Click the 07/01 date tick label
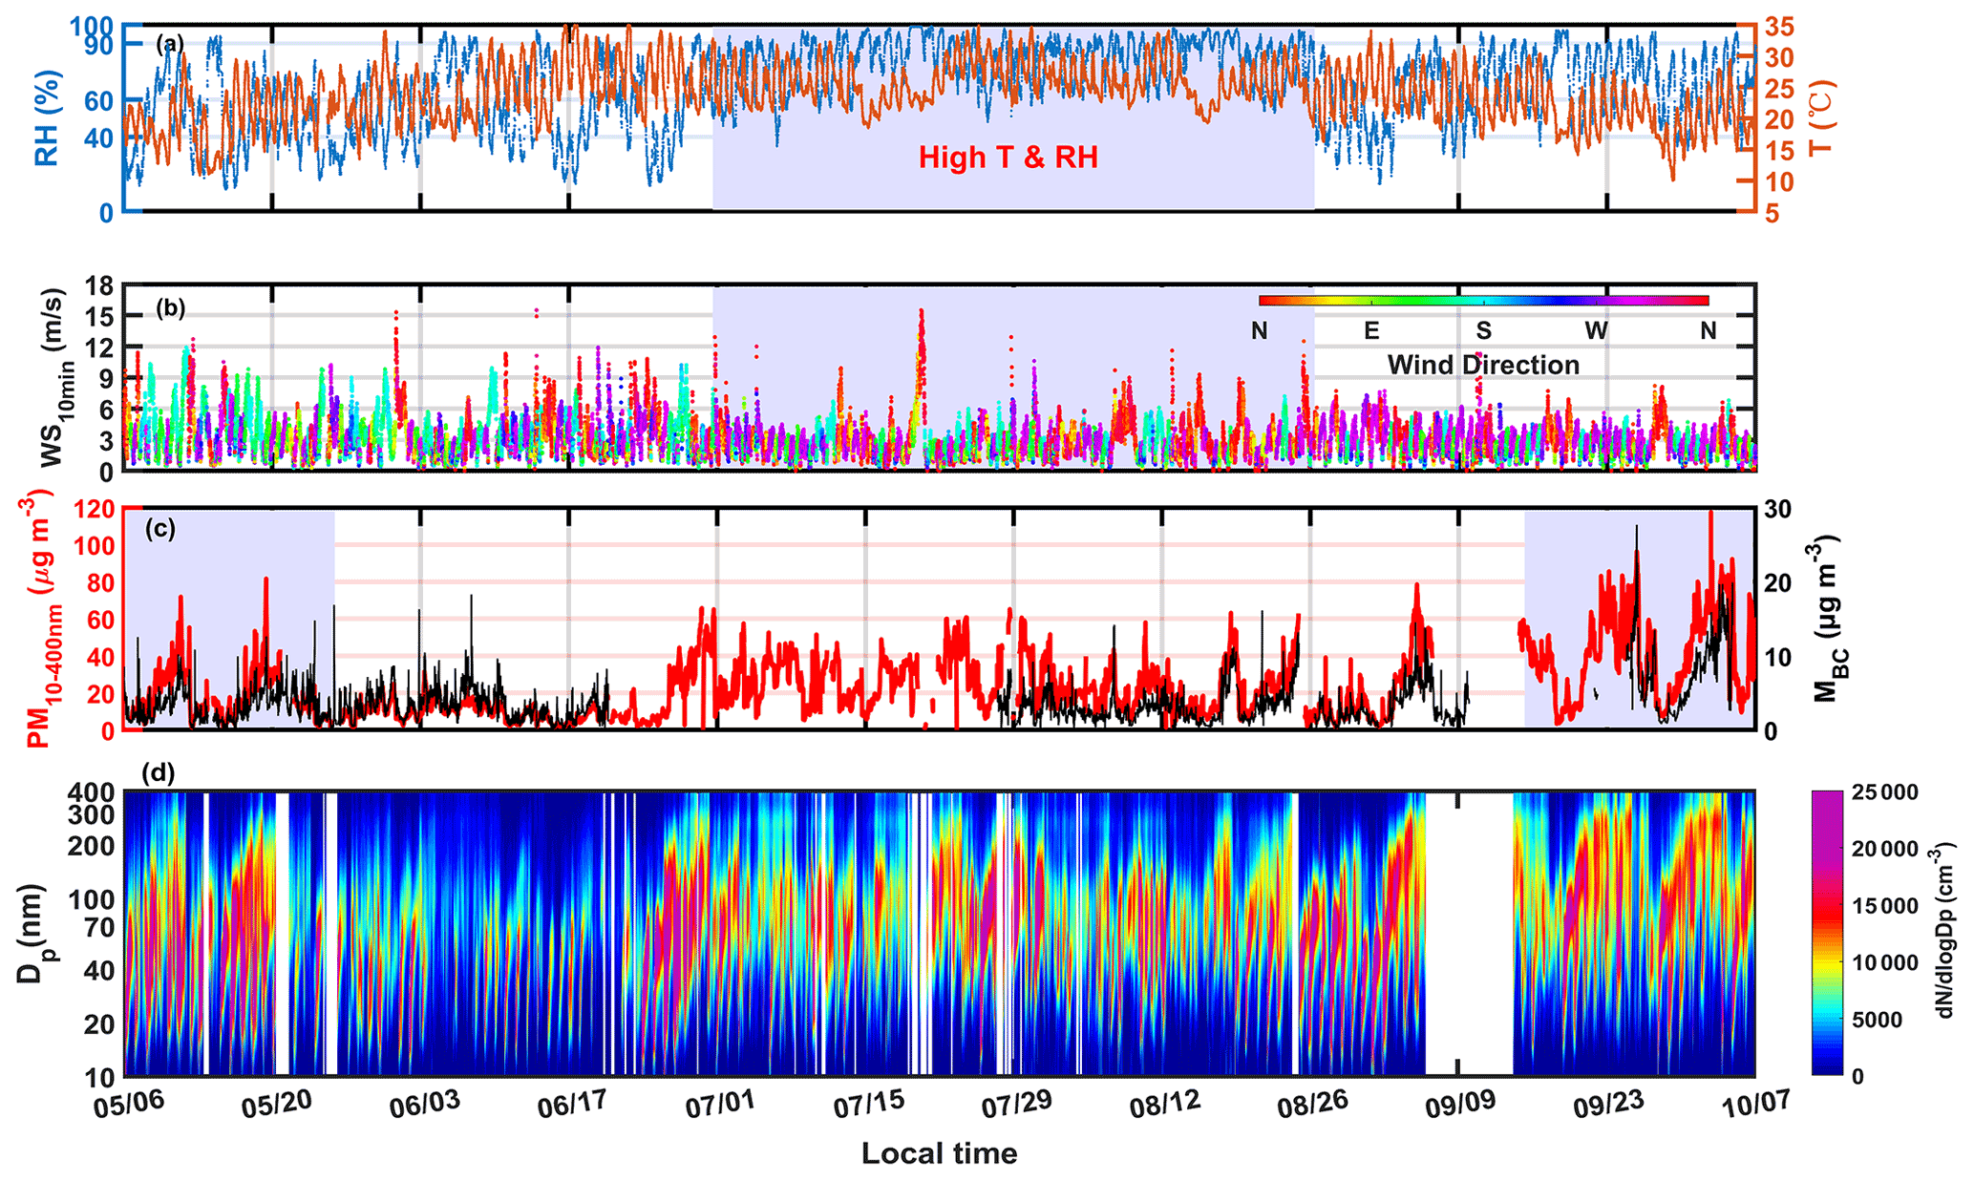 point(720,1106)
